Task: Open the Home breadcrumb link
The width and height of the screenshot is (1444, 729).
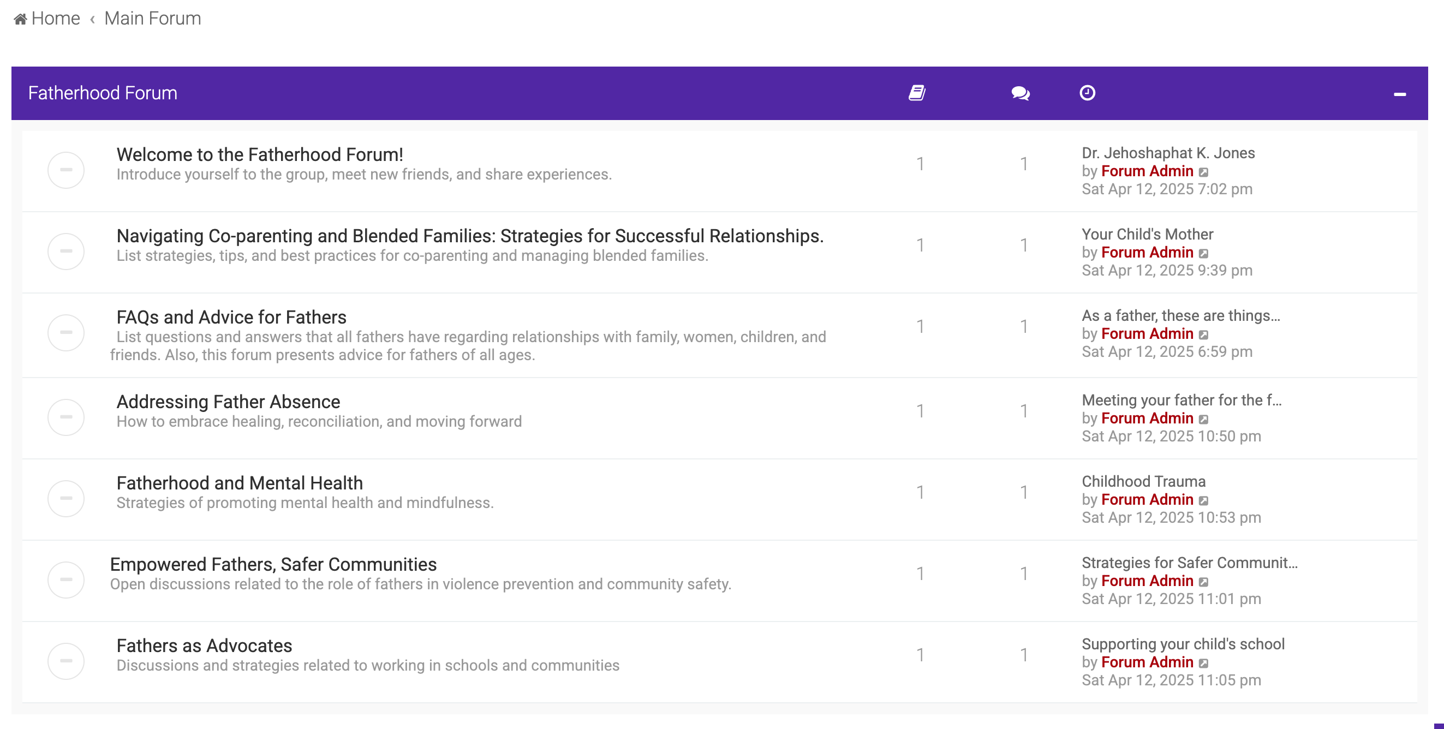Action: tap(56, 19)
